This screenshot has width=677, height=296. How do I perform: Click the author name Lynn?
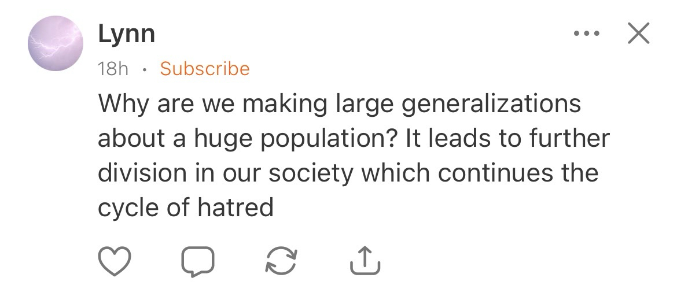click(126, 34)
